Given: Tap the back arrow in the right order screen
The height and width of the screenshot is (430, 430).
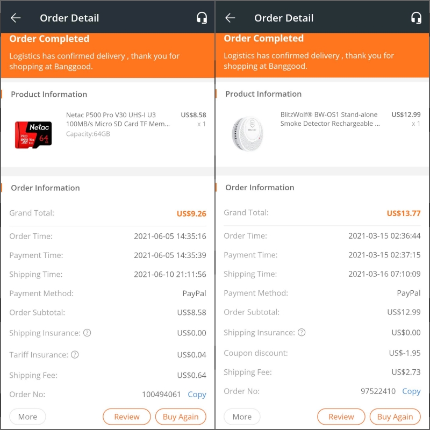Looking at the screenshot, I should click(230, 18).
